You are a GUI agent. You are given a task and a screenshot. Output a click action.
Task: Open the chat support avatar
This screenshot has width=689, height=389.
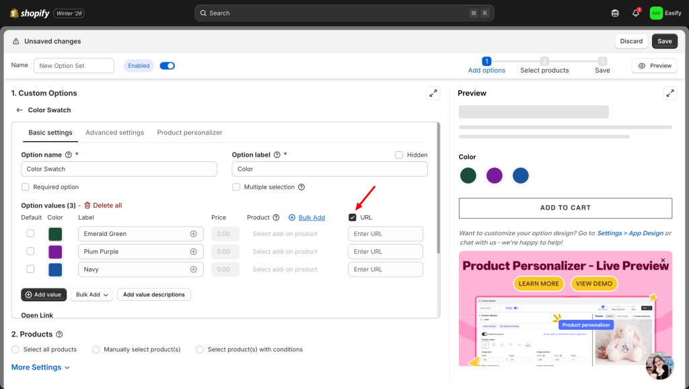coord(659,365)
